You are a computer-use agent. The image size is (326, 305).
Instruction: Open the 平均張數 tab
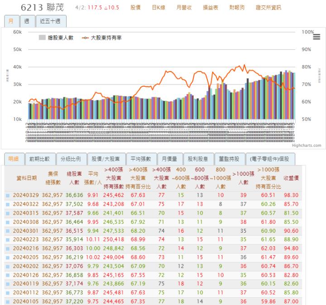click(x=141, y=159)
